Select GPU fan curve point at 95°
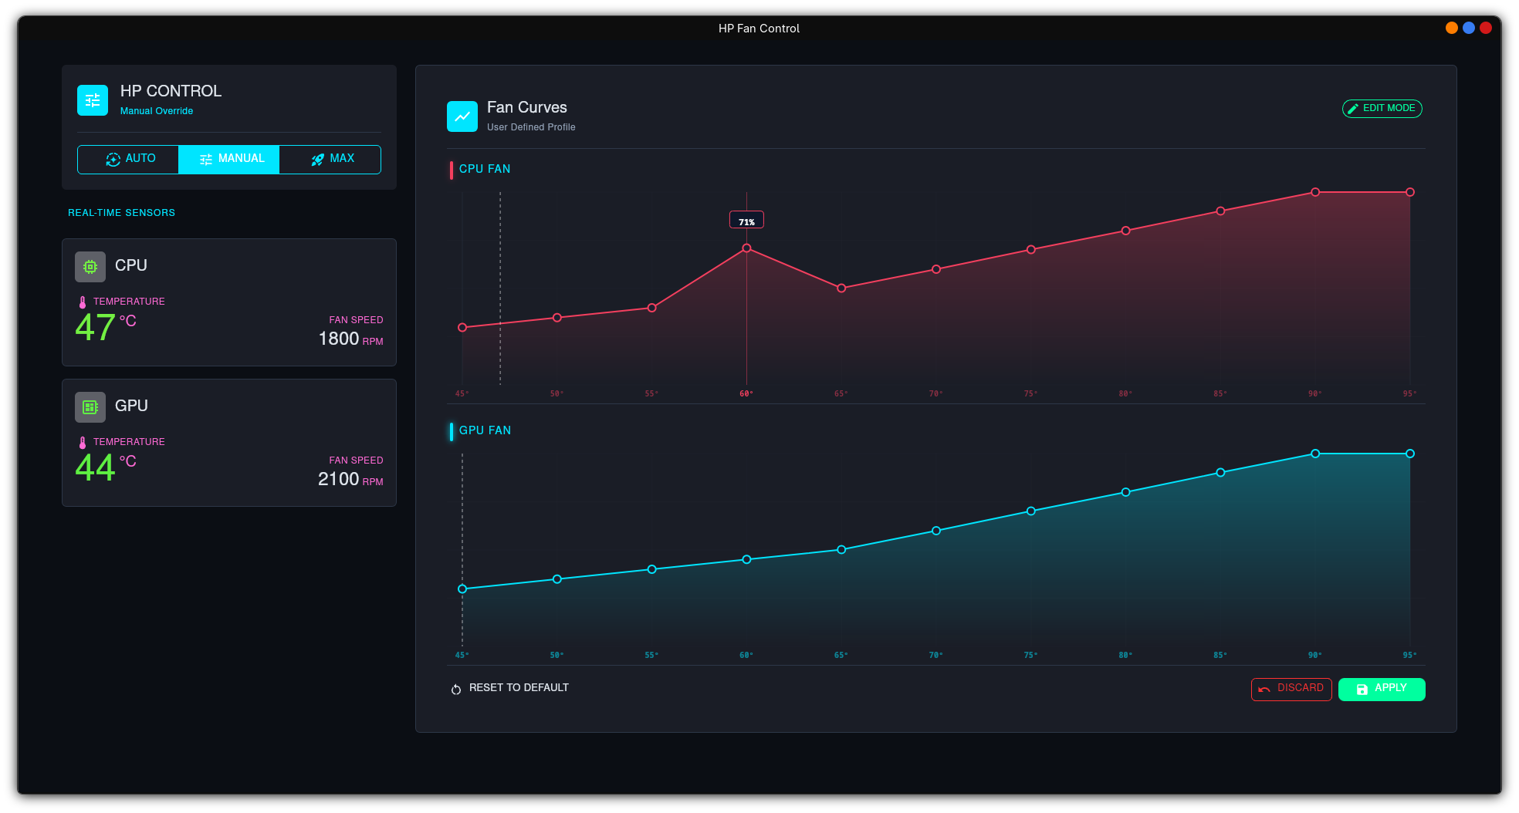 (x=1410, y=454)
